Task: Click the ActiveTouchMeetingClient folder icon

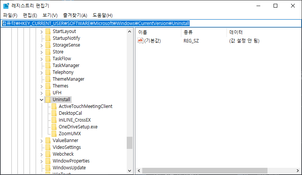Action: tap(54, 106)
